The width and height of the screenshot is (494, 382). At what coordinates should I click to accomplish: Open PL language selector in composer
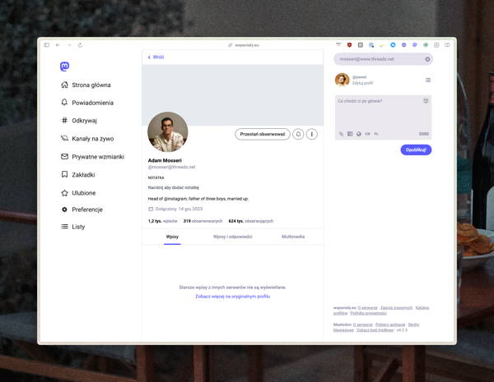tap(376, 134)
